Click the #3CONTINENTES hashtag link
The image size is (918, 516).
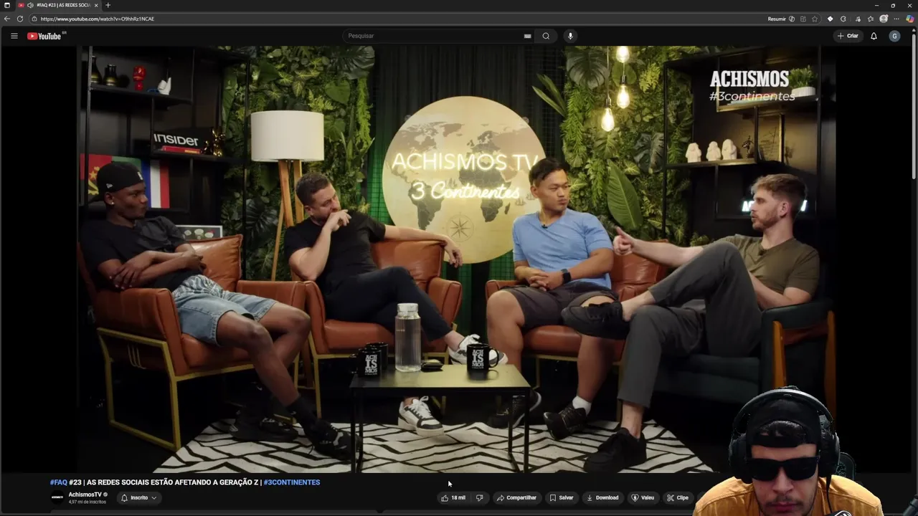[292, 482]
